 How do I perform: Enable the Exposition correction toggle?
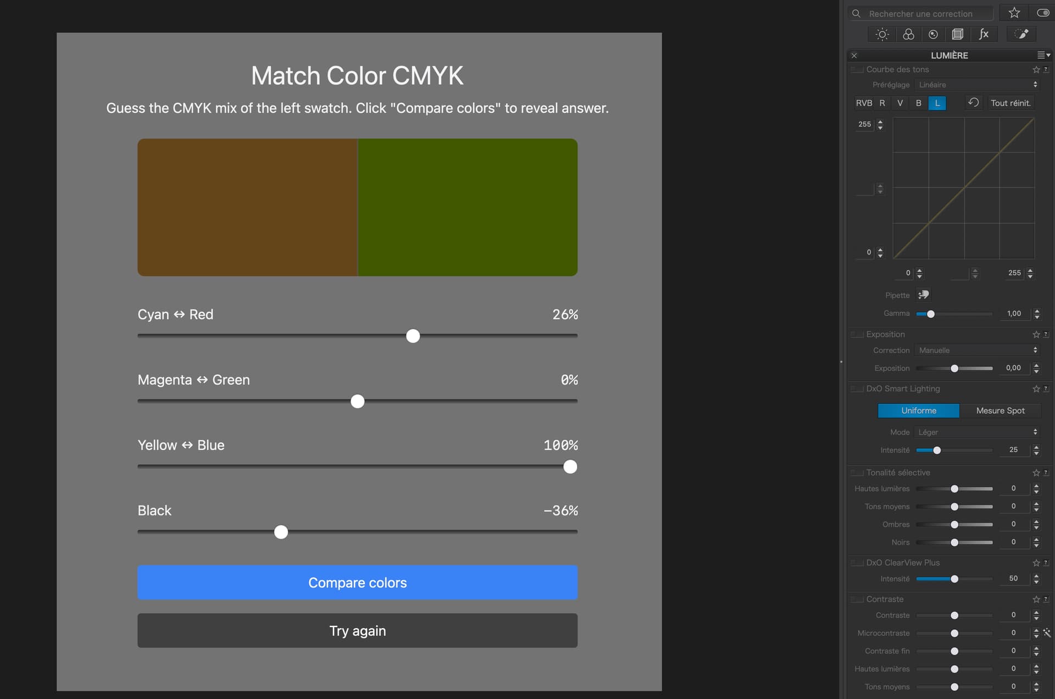(857, 335)
